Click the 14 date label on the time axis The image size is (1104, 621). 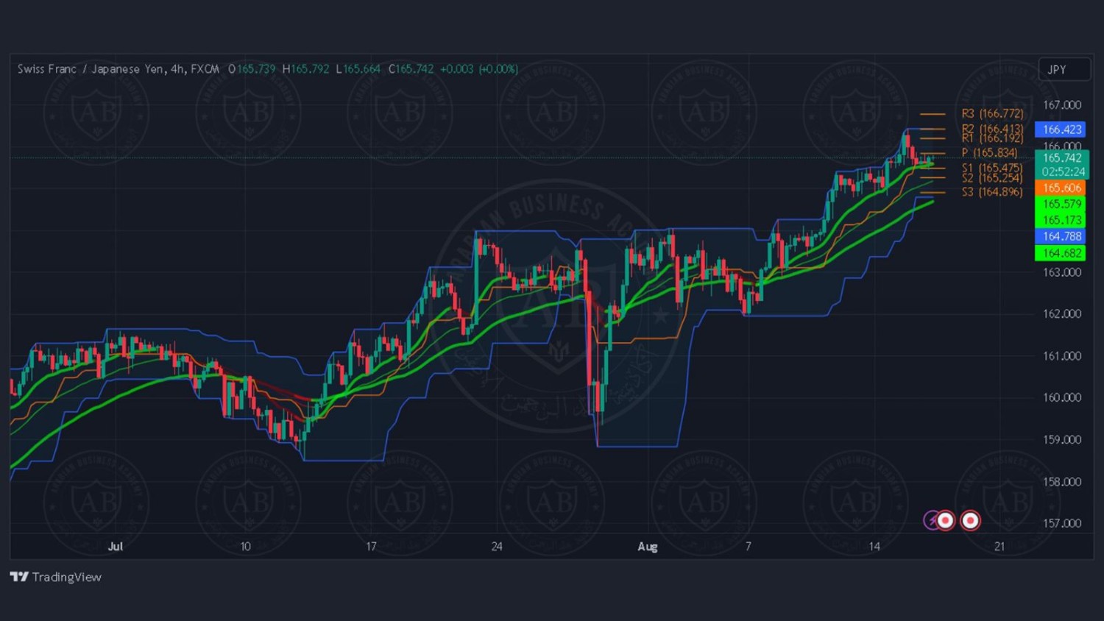[x=874, y=547]
